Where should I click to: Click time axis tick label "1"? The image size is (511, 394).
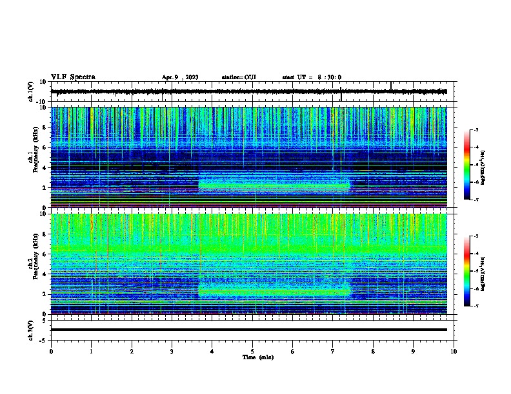(91, 352)
